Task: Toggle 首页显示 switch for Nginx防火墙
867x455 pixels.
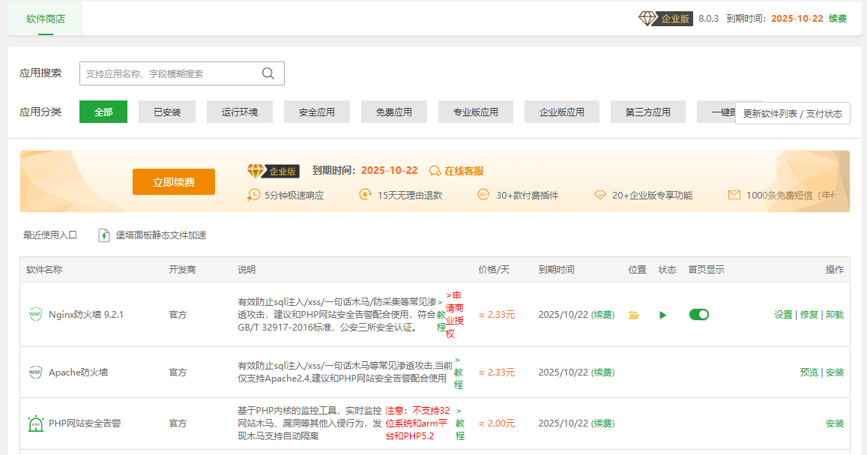Action: point(698,315)
